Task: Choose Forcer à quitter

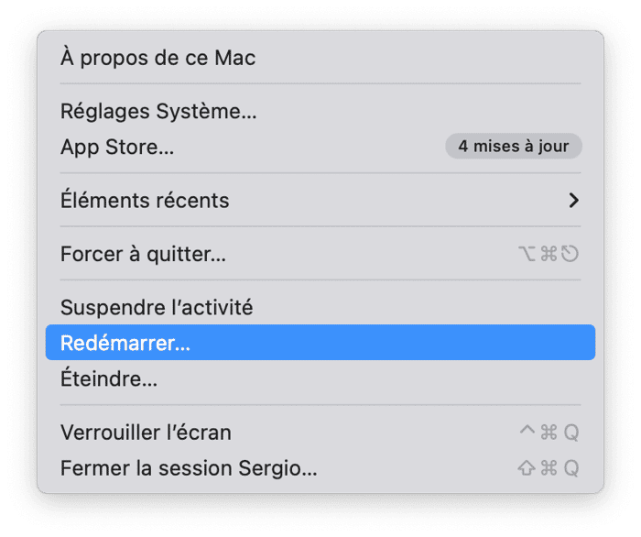Action: (x=143, y=254)
